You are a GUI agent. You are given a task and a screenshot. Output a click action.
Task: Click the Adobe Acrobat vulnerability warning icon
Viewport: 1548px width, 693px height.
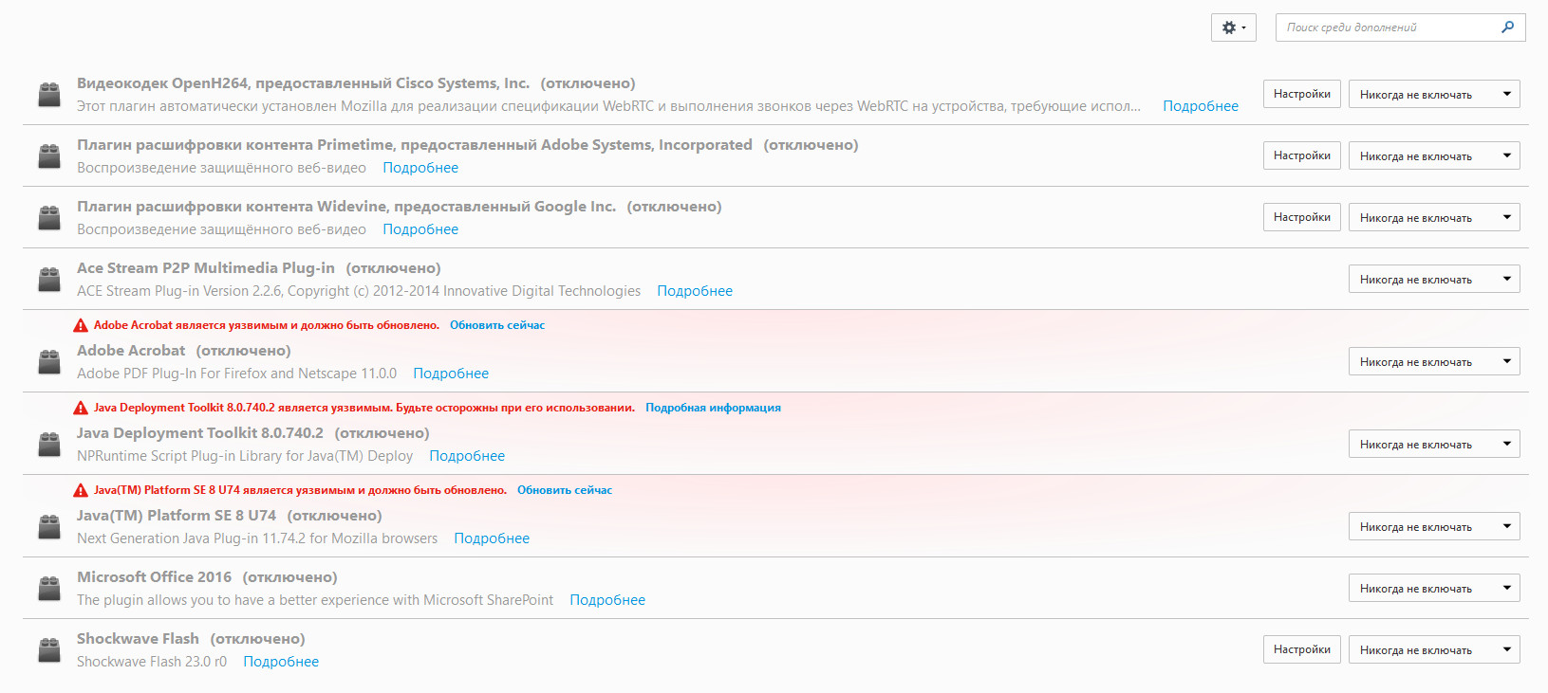pyautogui.click(x=81, y=325)
